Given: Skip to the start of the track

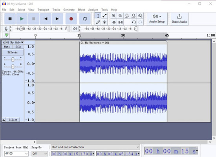Looking at the screenshot, I should click(46, 19).
